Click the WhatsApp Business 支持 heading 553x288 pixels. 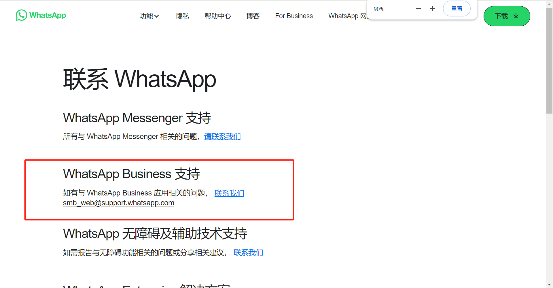tap(131, 174)
